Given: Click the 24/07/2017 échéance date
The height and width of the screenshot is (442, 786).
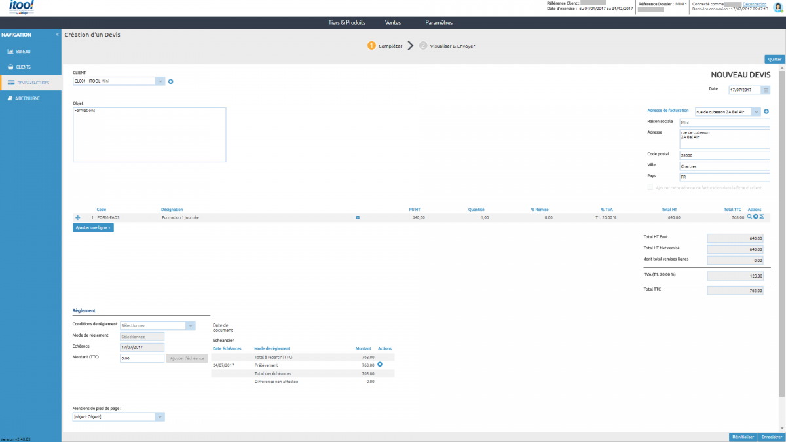Looking at the screenshot, I should coord(224,365).
